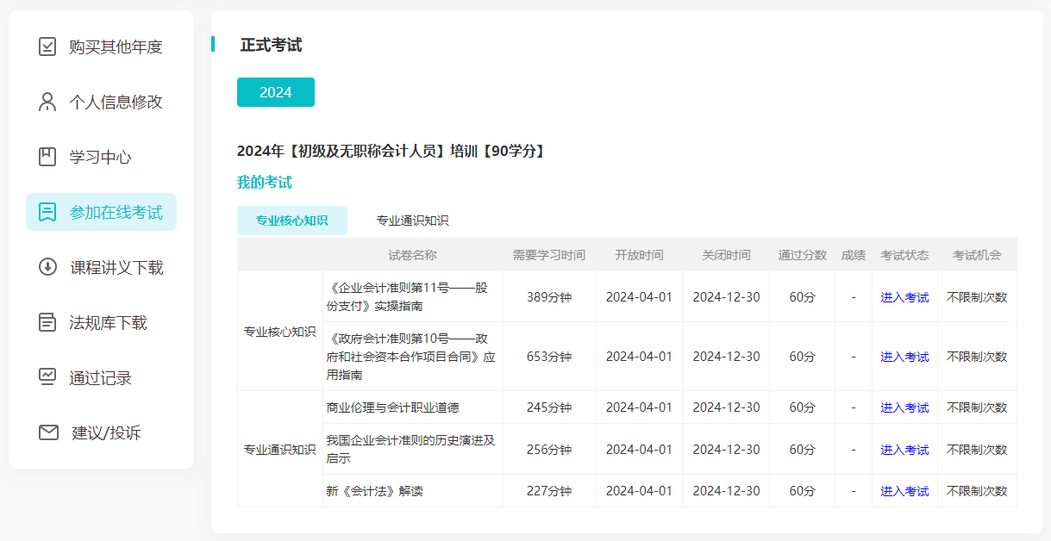The width and height of the screenshot is (1051, 541).
Task: Open 进入考试 for 政府会计准则第10号应用指南
Action: (x=904, y=356)
